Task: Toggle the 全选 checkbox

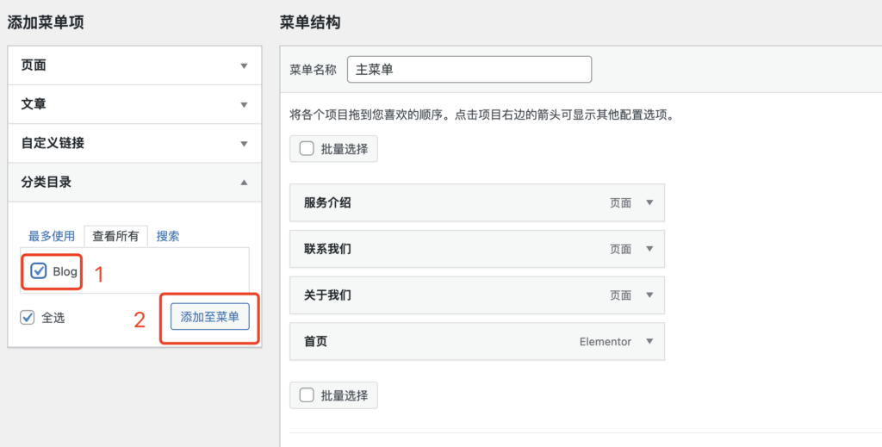Action: [x=27, y=318]
